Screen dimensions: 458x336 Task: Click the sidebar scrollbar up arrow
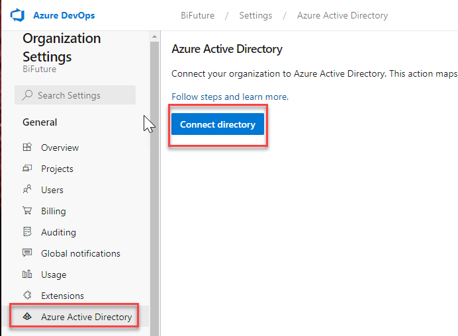[154, 37]
